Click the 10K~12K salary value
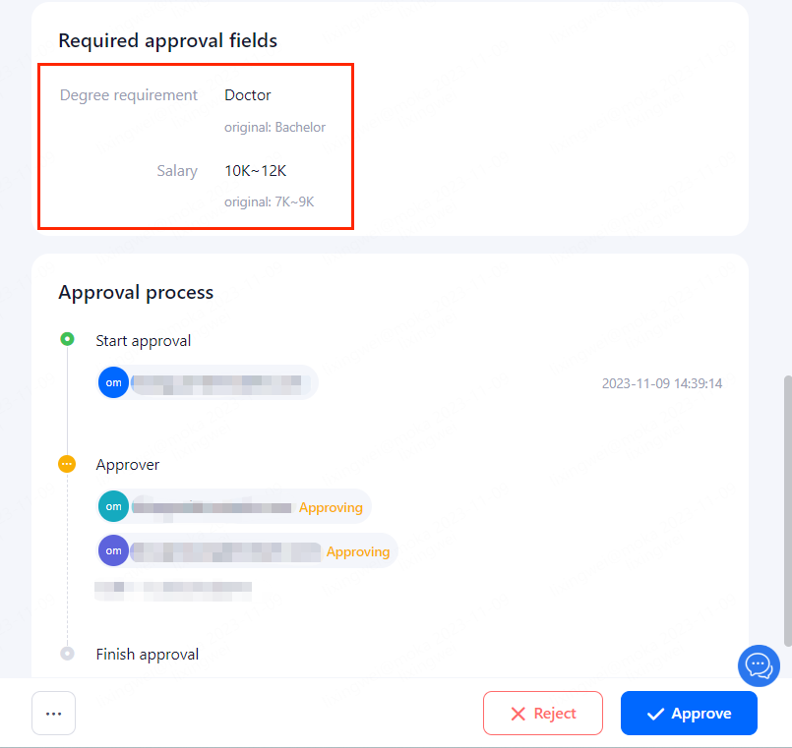 (256, 171)
